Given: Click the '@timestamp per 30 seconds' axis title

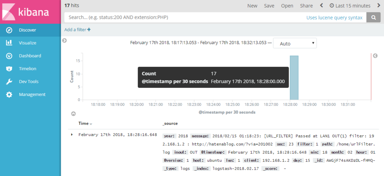Looking at the screenshot, I should (227, 112).
